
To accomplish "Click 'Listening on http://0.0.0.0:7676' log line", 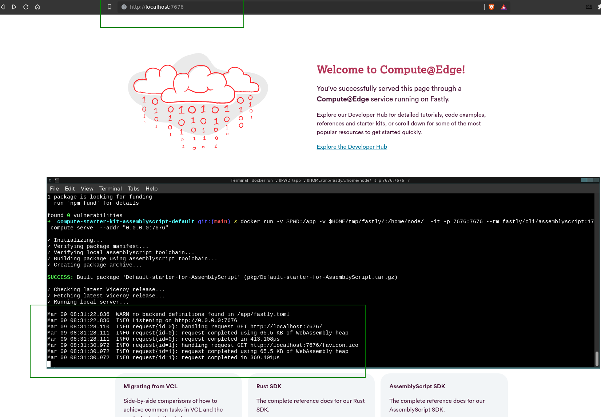I will tap(142, 320).
